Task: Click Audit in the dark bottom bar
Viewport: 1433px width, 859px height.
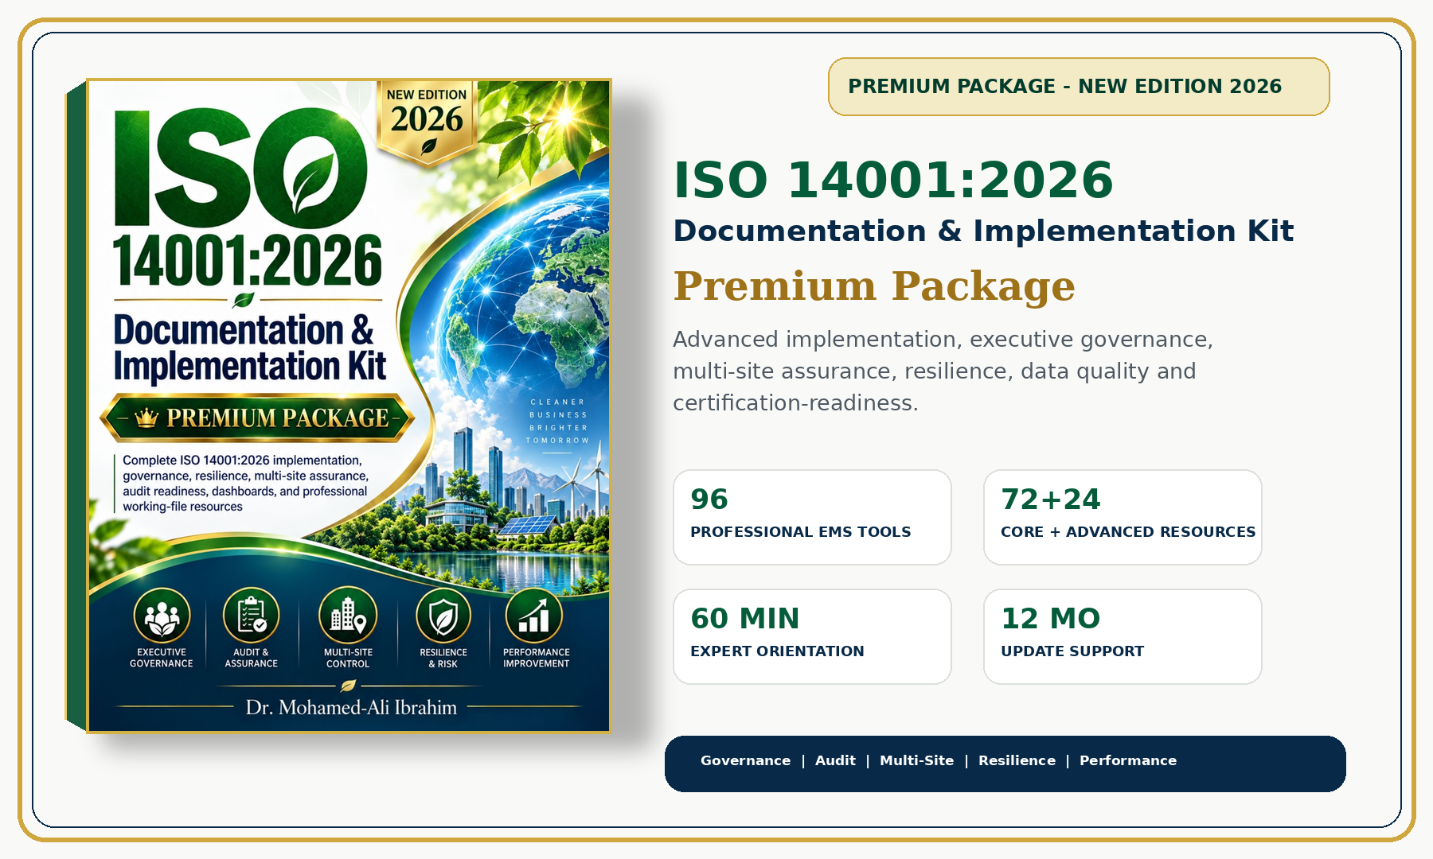Action: [835, 760]
